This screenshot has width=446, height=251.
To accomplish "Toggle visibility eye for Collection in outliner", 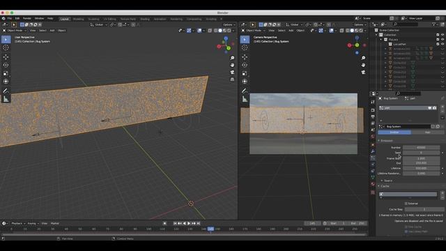I will (443, 35).
